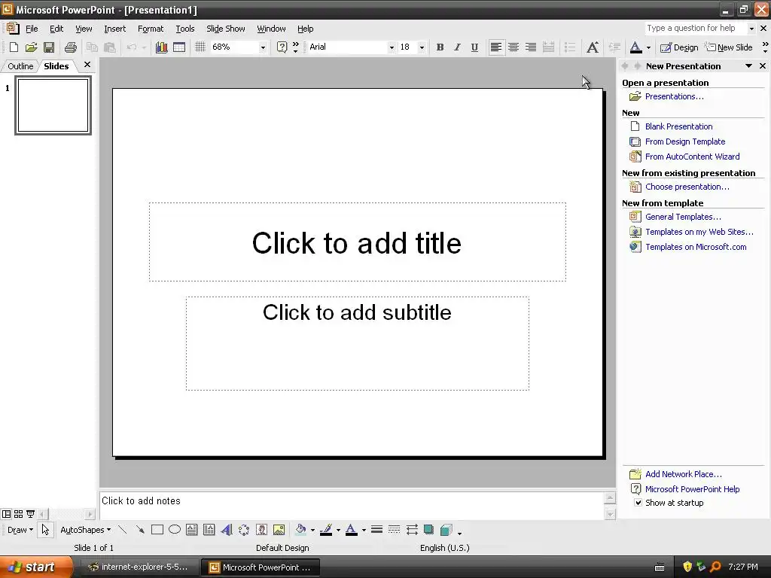
Task: Switch to Slide Sorter View icon
Action: point(18,514)
